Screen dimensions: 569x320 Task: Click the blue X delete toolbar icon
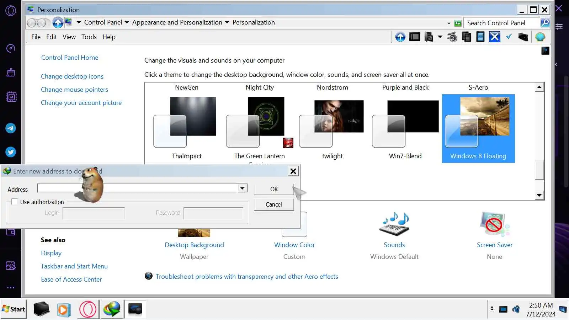[495, 37]
